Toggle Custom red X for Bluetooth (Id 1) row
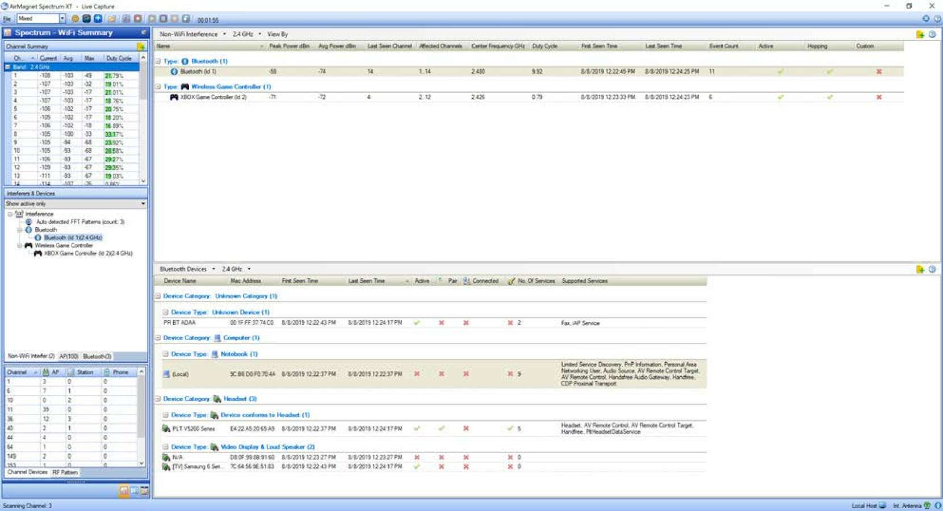The height and width of the screenshot is (511, 943). (879, 72)
